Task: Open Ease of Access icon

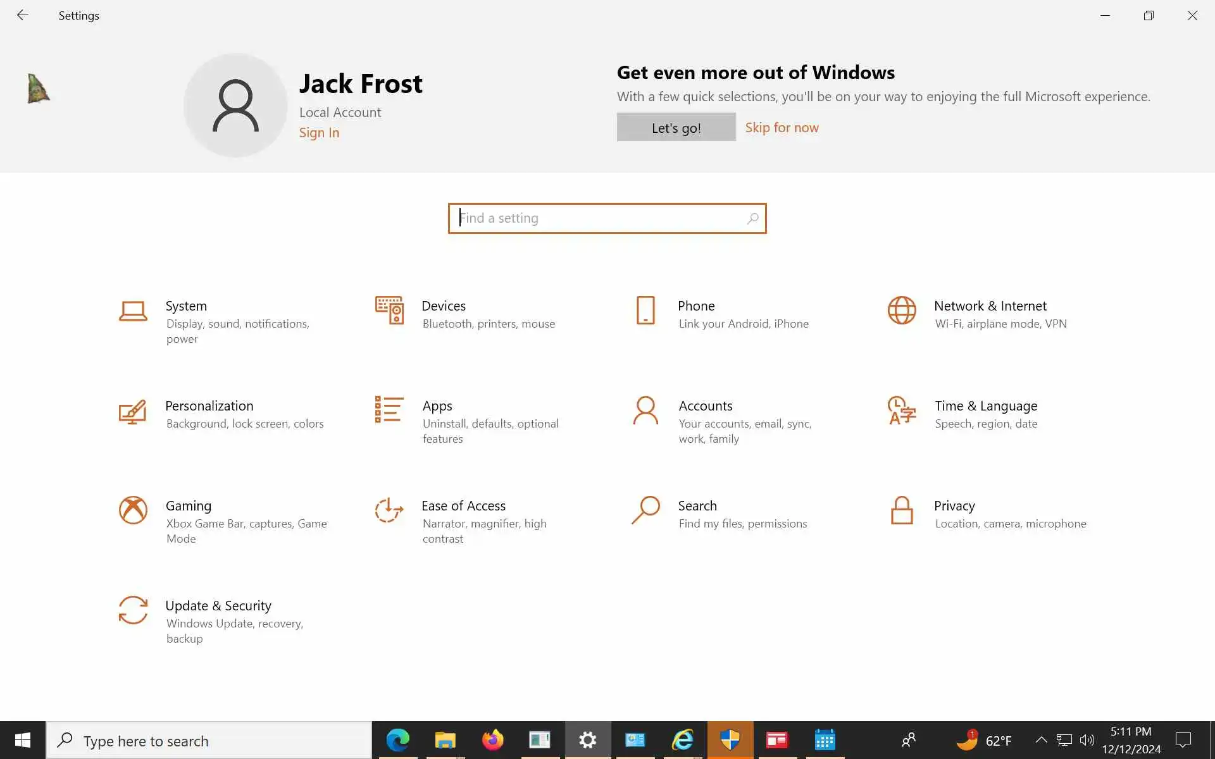Action: tap(389, 510)
